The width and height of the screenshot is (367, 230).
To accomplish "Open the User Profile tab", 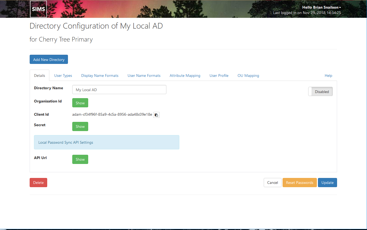I will point(219,75).
